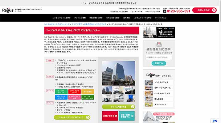Open the 事業規模から探す menu

tap(96, 18)
